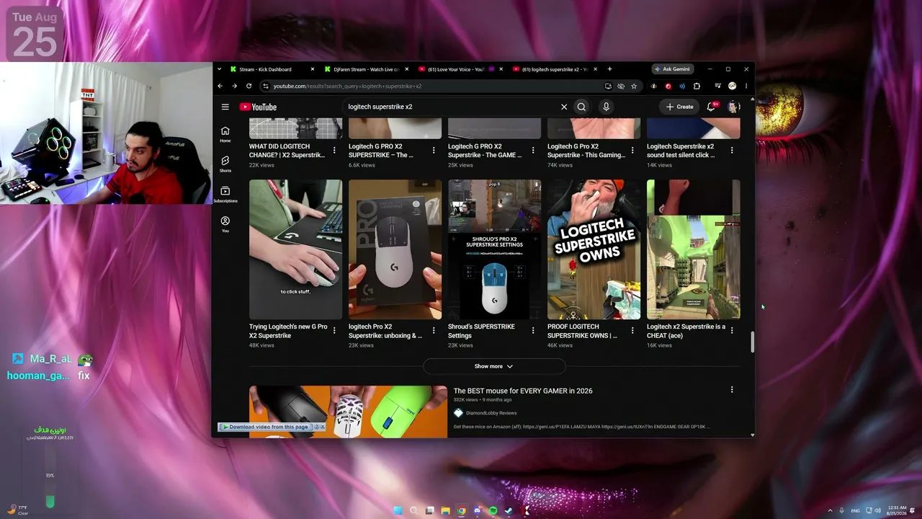Open the YouTube guide hamburger menu
Screen dimensions: 922x519
tap(225, 107)
